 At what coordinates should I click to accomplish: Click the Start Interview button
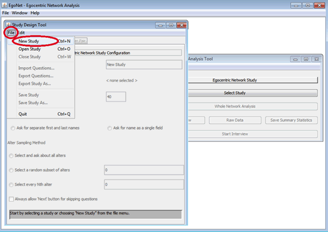click(253, 134)
